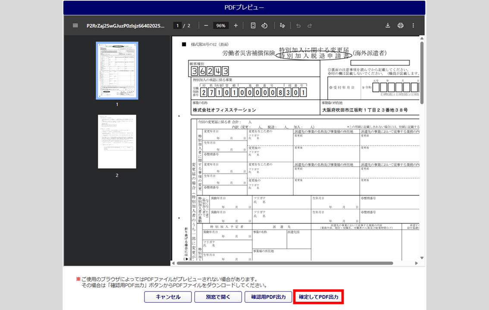
Task: Select page 2 thumbnail
Action: pyautogui.click(x=117, y=142)
